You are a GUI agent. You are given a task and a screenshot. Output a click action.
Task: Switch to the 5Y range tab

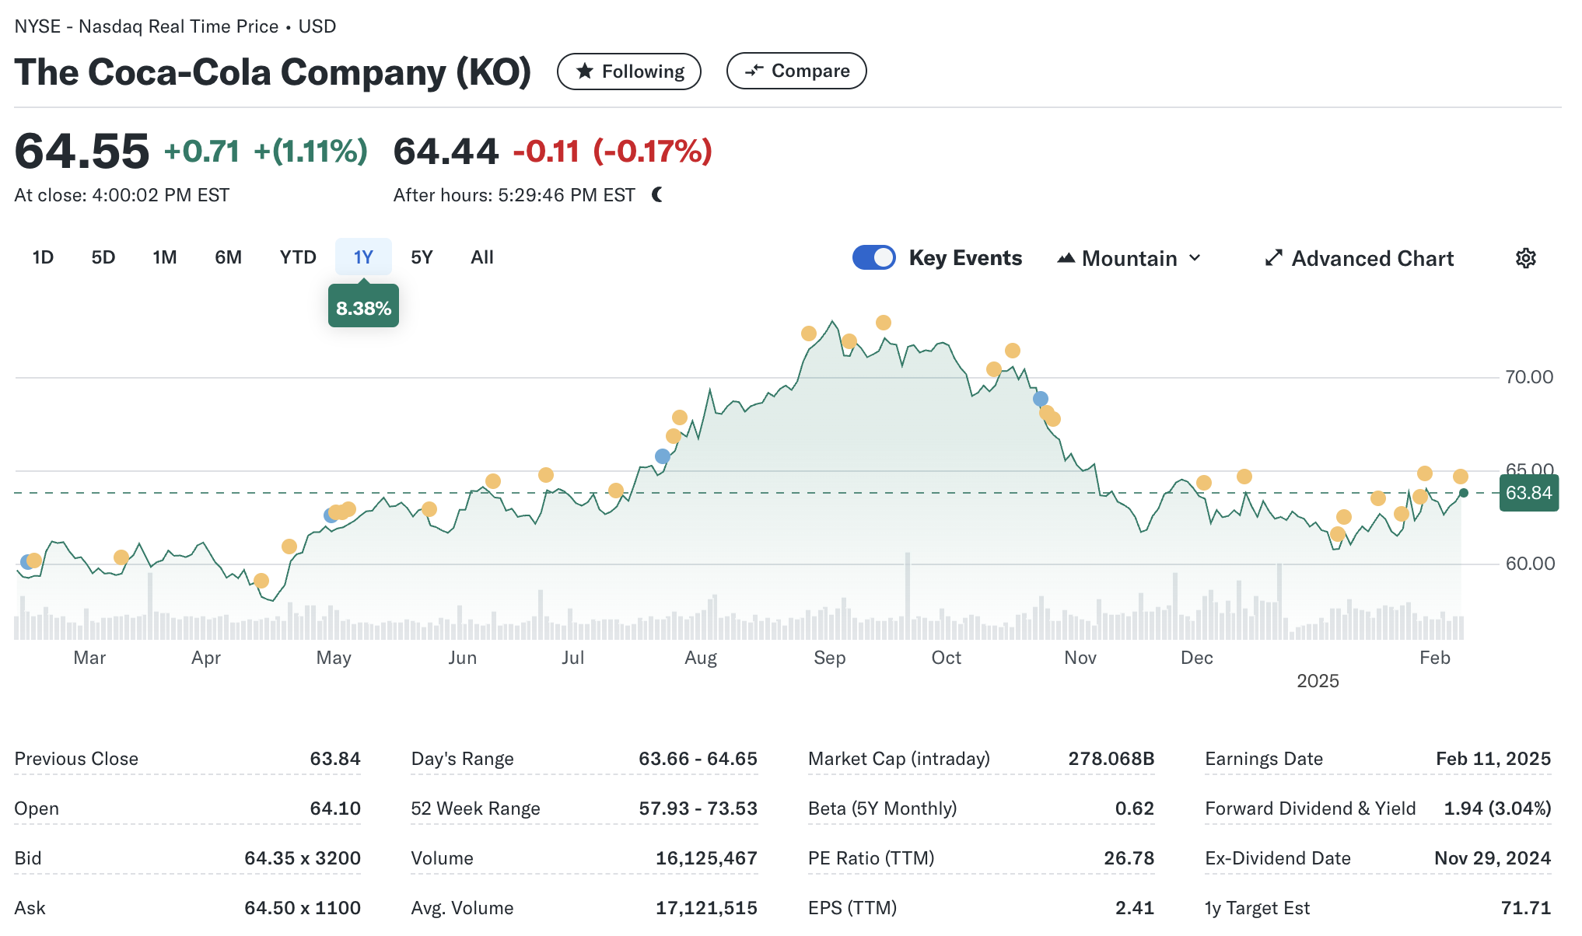tap(422, 257)
